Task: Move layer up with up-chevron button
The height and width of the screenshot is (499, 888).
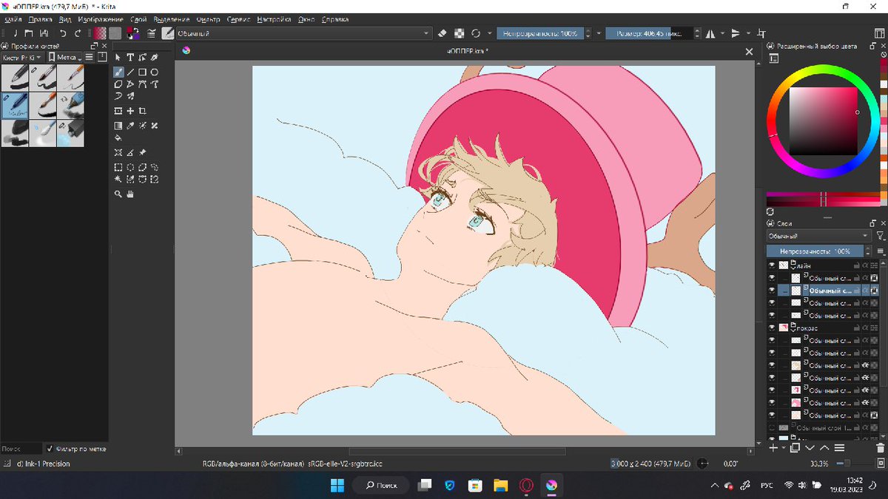Action: (x=824, y=447)
